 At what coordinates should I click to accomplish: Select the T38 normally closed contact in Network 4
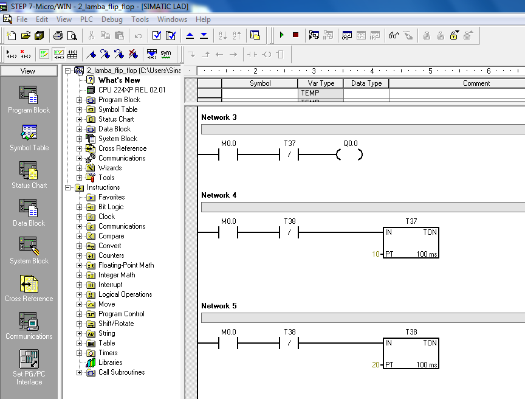point(289,232)
